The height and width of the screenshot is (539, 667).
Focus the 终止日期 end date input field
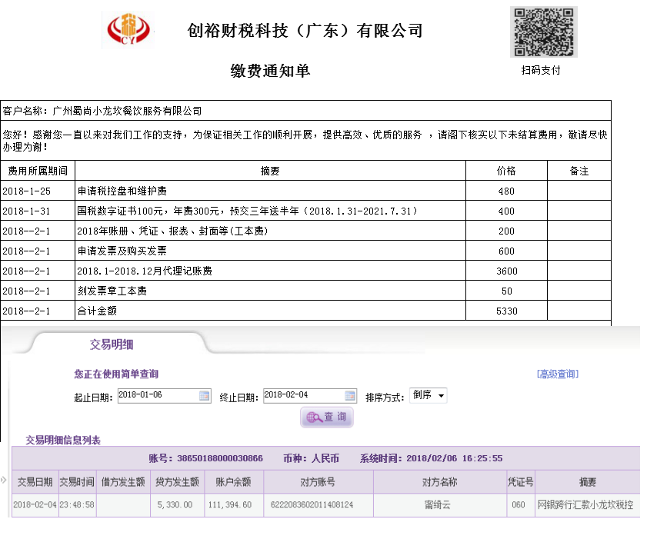[310, 396]
